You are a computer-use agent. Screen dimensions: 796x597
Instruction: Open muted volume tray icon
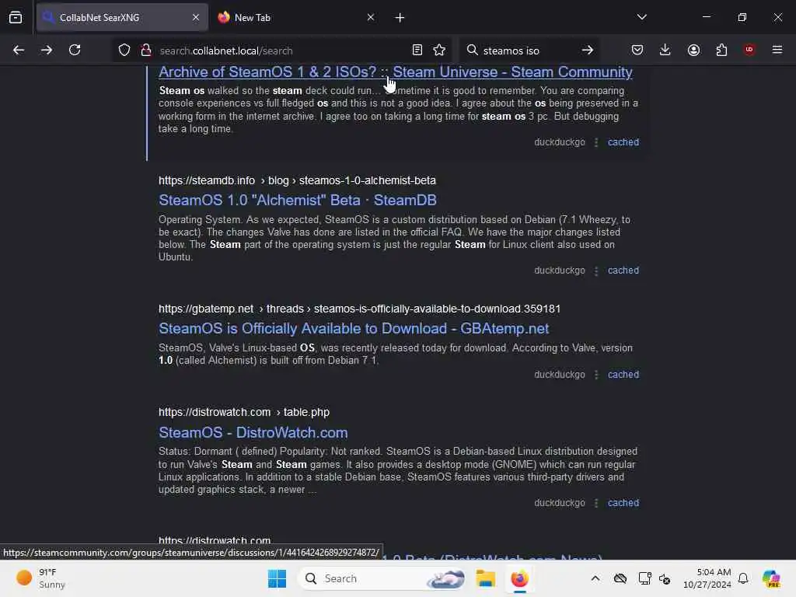tap(665, 578)
